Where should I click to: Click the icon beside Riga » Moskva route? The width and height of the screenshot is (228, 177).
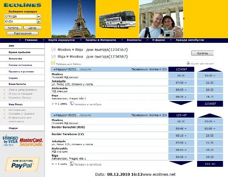(53, 56)
